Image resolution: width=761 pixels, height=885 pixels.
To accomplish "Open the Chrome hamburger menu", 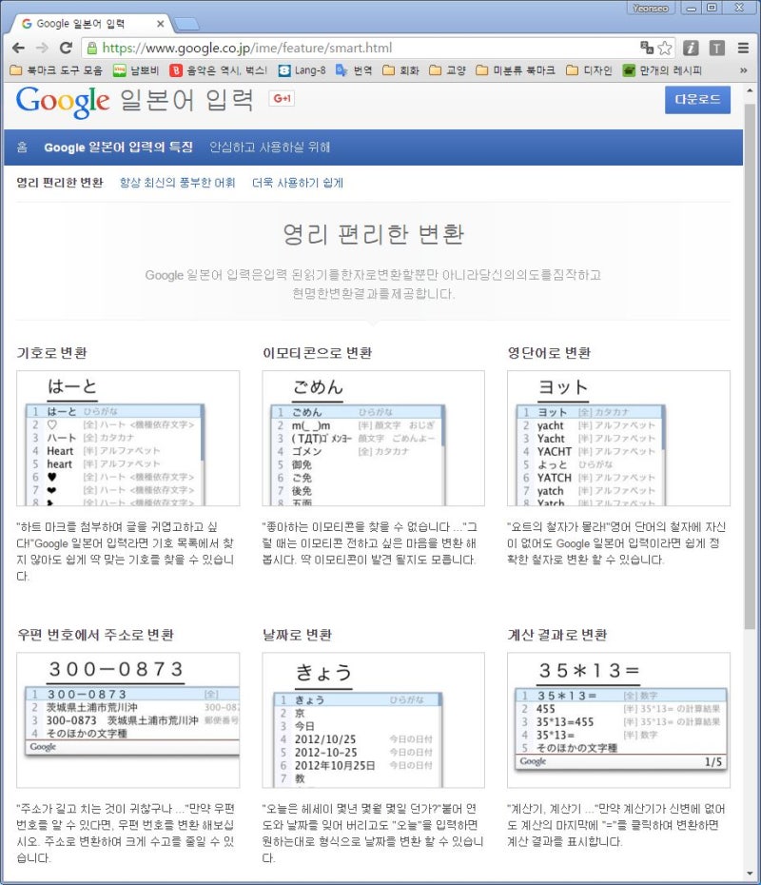I will (743, 48).
